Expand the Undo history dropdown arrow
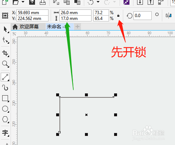The image size is (175, 145). pyautogui.click(x=98, y=2)
